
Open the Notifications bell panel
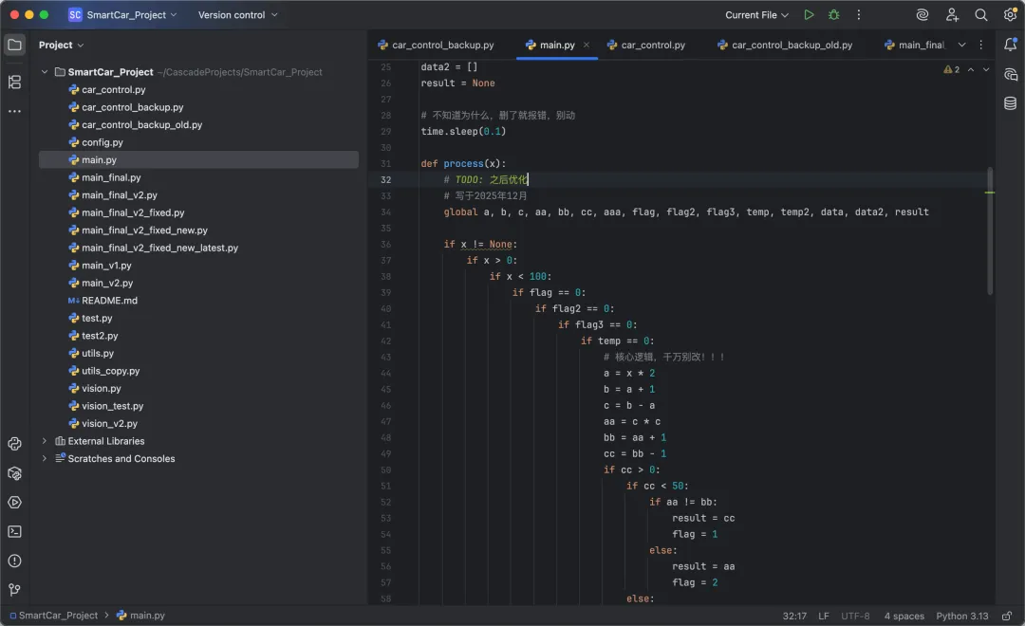click(1010, 45)
